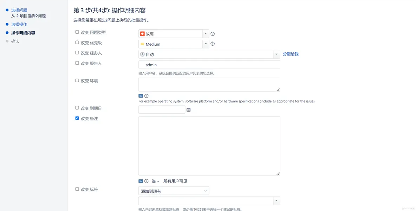Click the comment textarea resize handle
This screenshot has width=416, height=211.
point(278,174)
